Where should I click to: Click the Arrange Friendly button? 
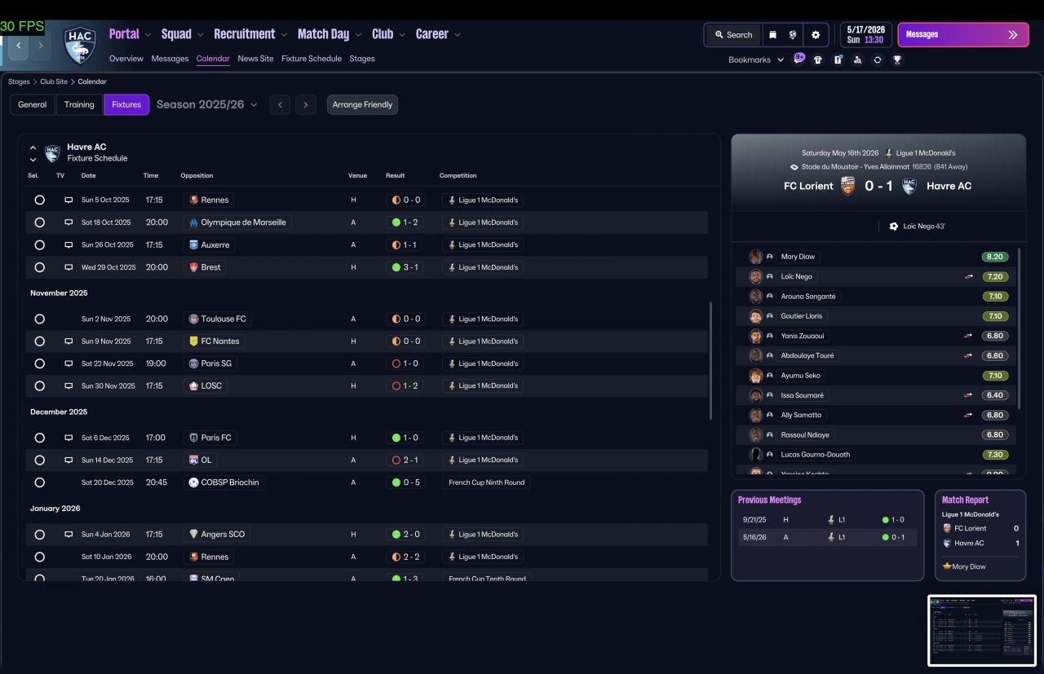(363, 104)
